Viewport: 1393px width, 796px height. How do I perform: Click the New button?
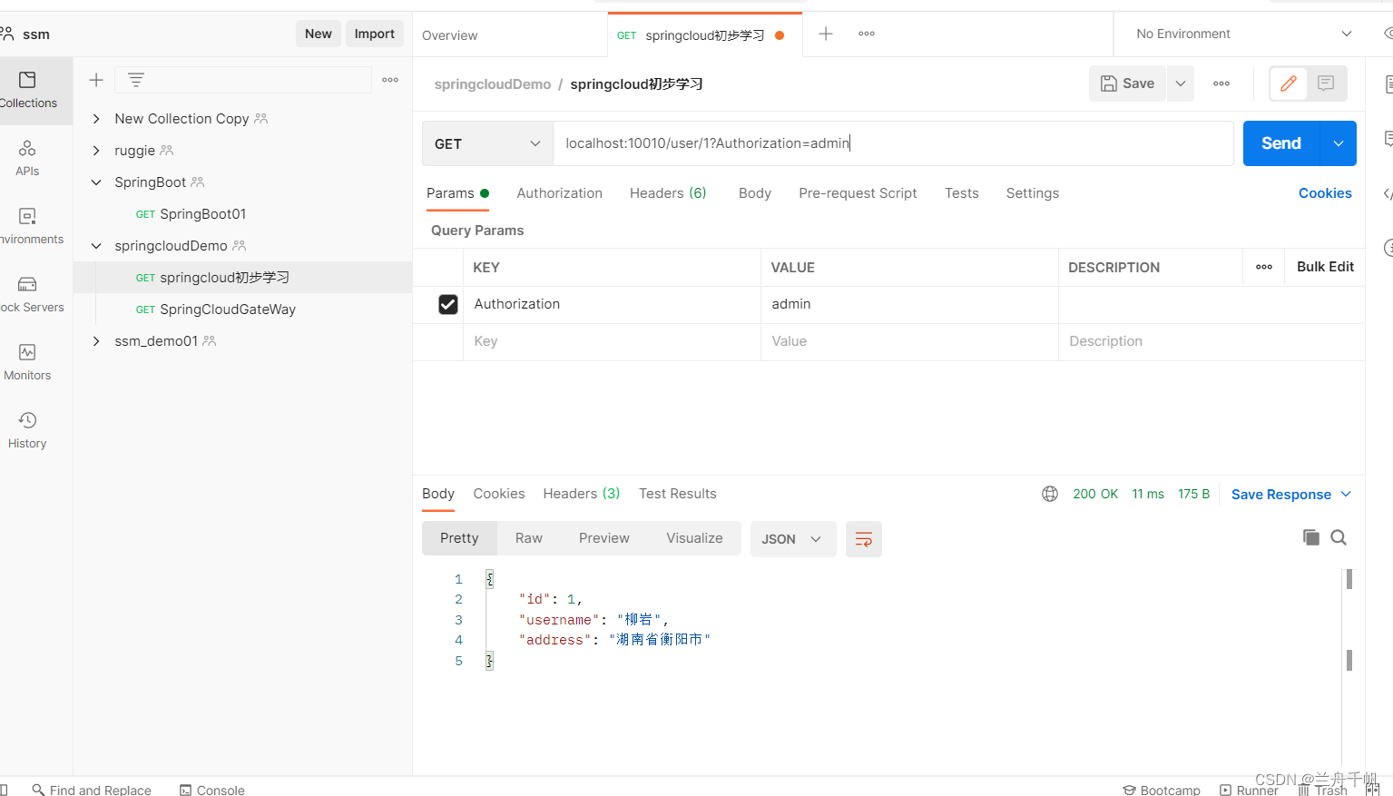(x=318, y=34)
